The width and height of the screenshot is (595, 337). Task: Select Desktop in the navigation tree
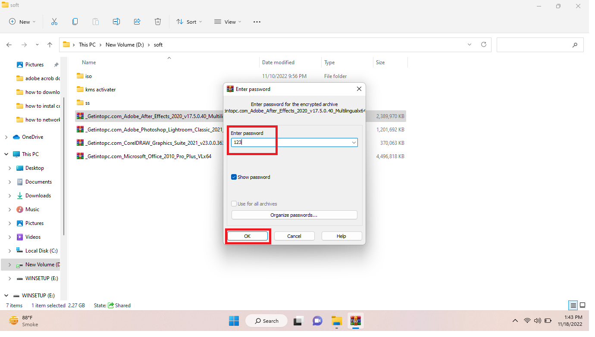[34, 168]
